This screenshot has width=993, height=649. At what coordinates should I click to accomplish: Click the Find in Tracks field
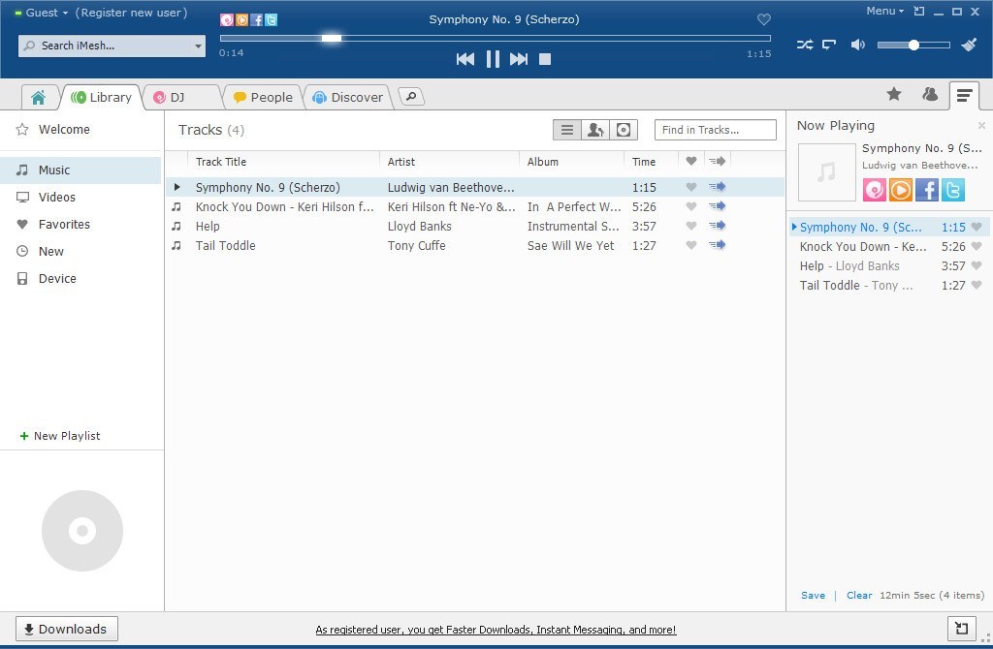(715, 130)
